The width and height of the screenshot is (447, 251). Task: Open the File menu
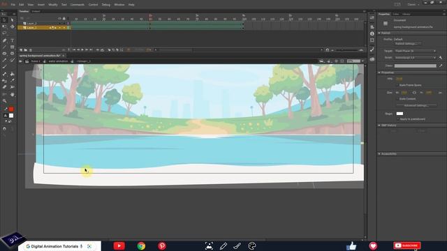pyautogui.click(x=13, y=5)
